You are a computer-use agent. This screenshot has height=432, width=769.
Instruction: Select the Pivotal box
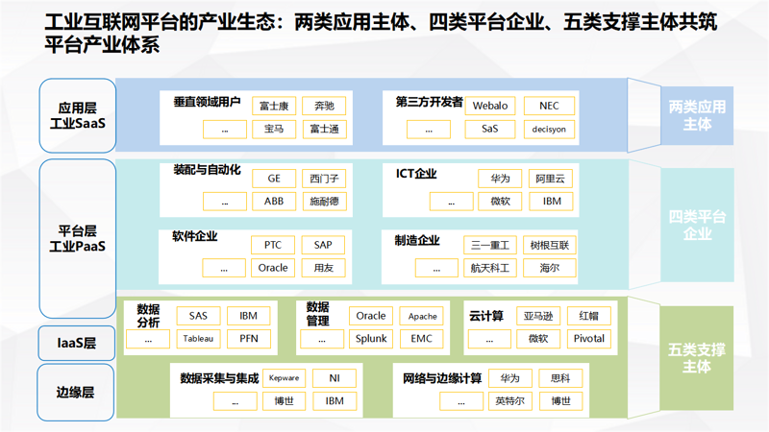(589, 339)
